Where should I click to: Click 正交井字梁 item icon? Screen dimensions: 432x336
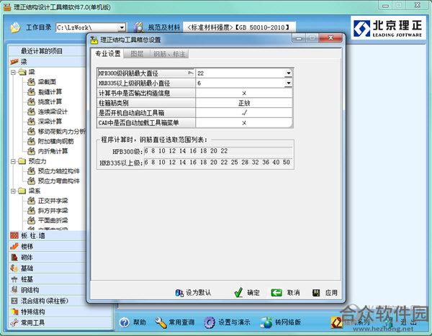(x=31, y=201)
